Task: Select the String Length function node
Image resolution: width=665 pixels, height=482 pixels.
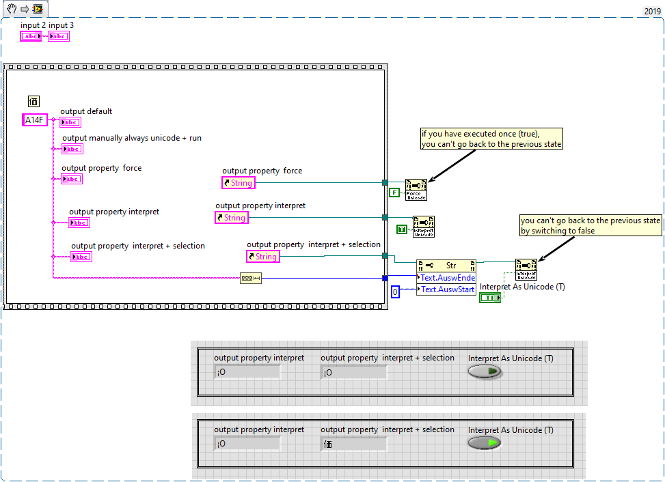Action: [x=251, y=278]
